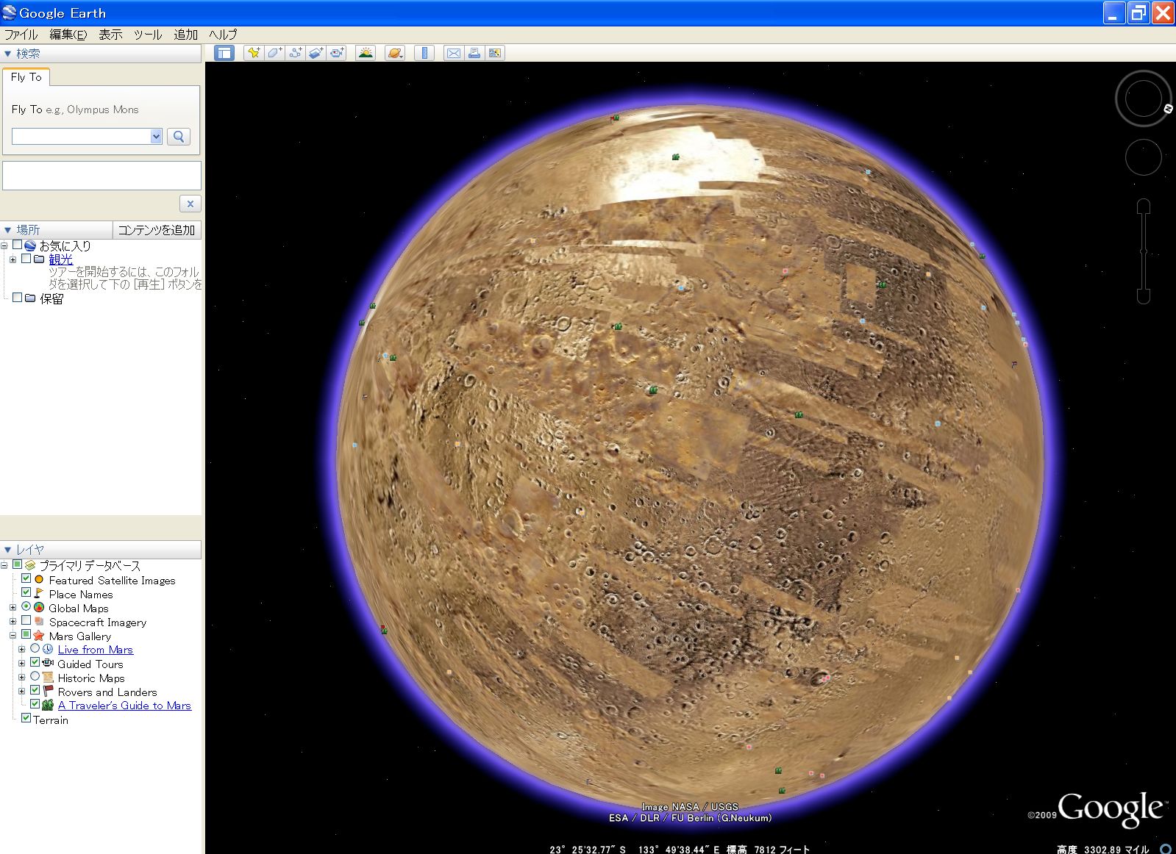Viewport: 1176px width, 854px height.
Task: Toggle the Mars Gallery checkbox
Action: tap(26, 635)
